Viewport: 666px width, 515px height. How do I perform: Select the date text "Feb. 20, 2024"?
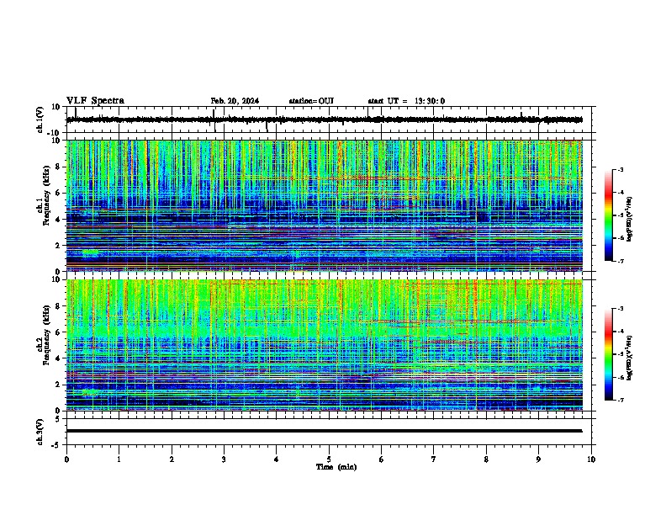point(235,101)
